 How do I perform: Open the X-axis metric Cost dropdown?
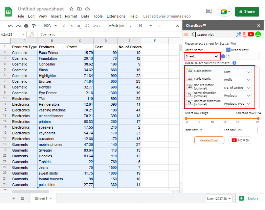pyautogui.click(x=237, y=72)
